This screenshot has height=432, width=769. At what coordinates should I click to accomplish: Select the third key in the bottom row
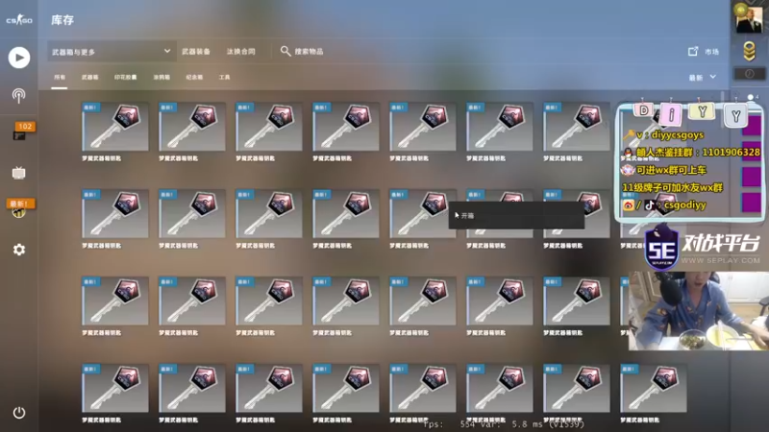tap(269, 388)
